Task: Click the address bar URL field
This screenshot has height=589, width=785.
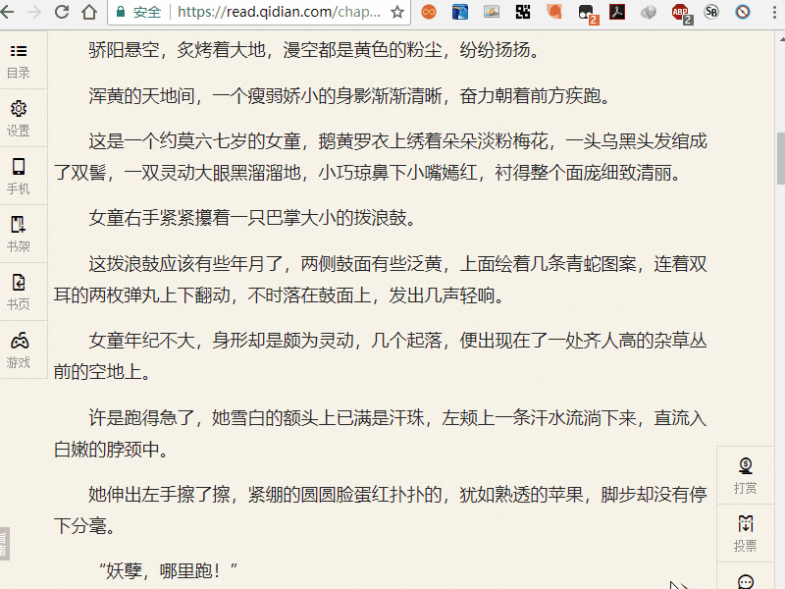Action: tap(279, 12)
